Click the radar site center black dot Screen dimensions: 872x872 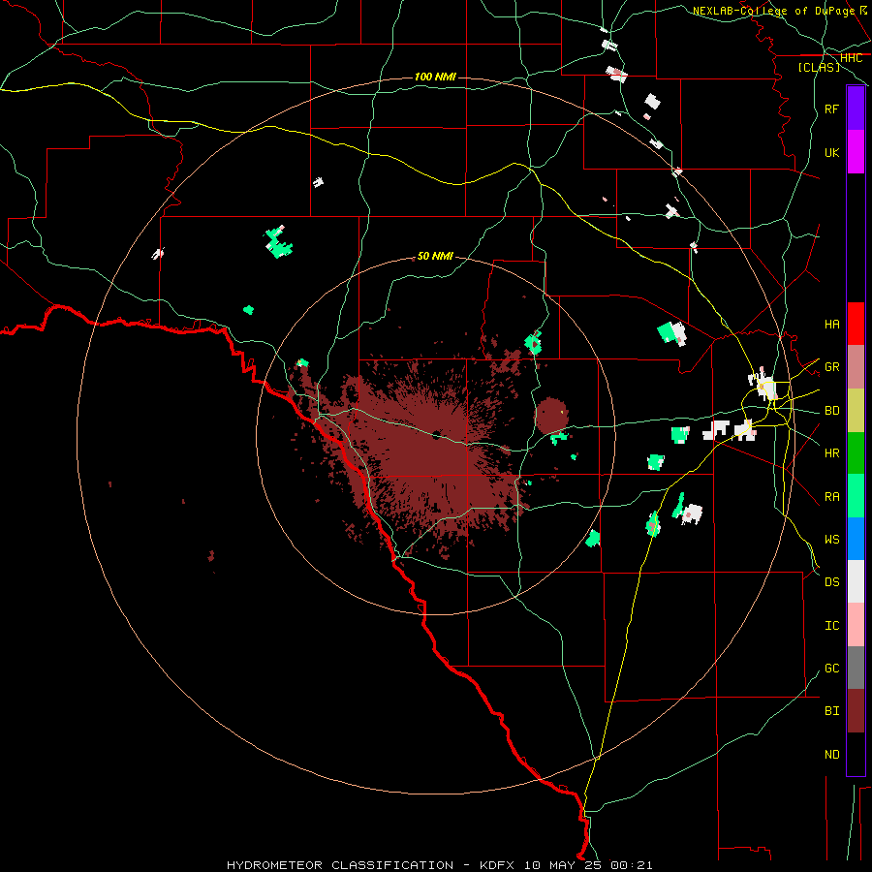[436, 434]
